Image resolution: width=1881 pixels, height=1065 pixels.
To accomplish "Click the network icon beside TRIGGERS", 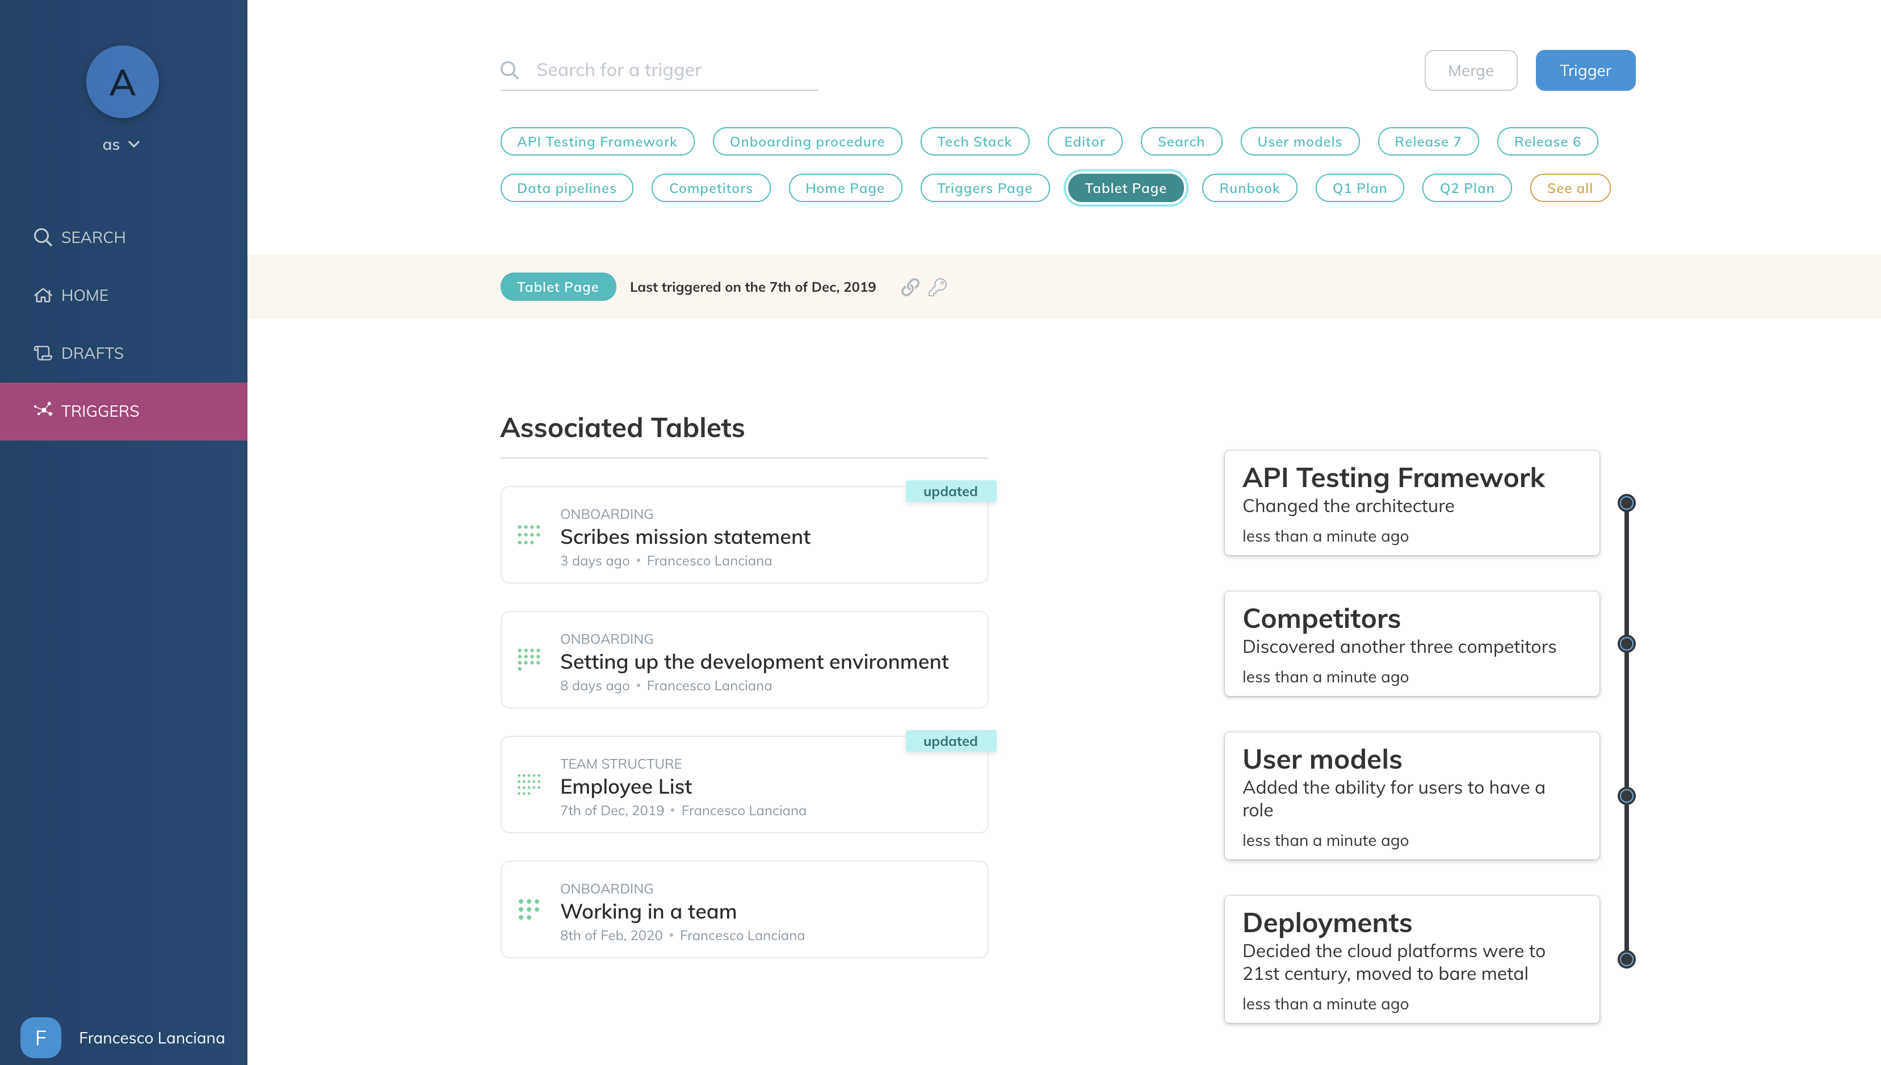I will click(43, 410).
